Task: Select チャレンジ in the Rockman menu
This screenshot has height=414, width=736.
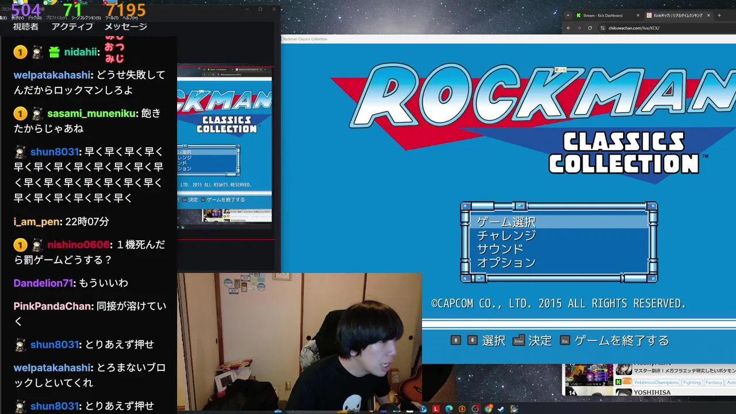Action: click(506, 235)
